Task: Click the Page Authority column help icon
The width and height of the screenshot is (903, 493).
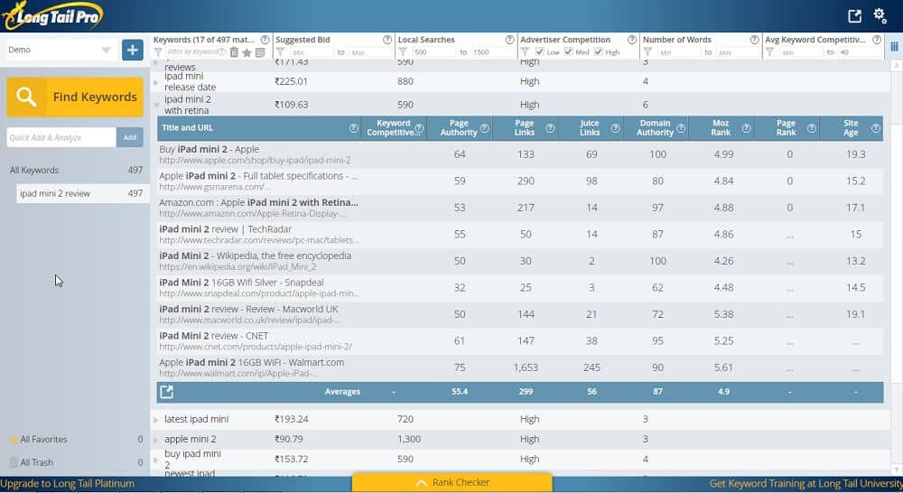Action: (x=485, y=128)
